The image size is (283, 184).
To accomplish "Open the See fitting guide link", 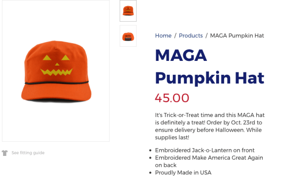I will [28, 153].
